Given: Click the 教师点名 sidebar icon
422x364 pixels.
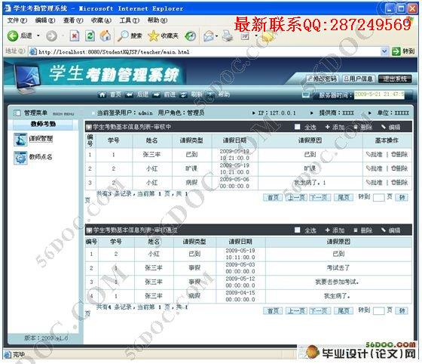Looking at the screenshot, I should tap(20, 158).
